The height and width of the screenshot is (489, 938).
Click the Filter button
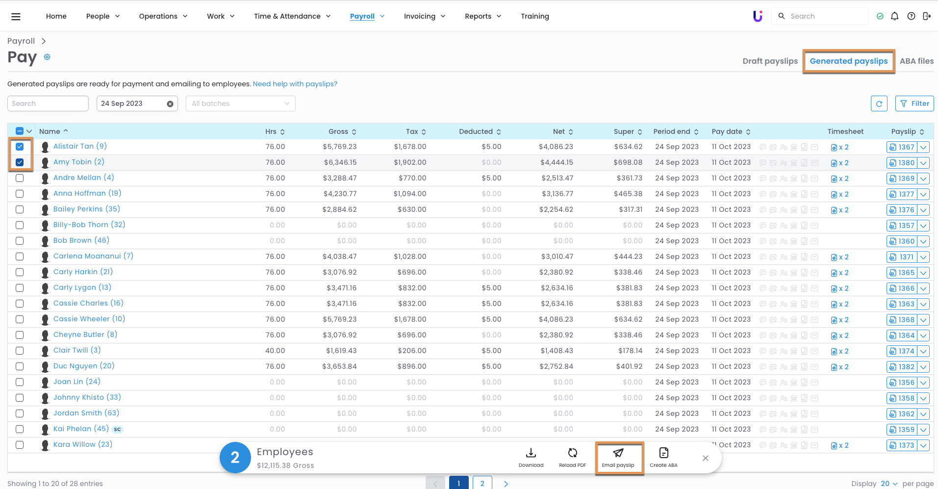(914, 103)
